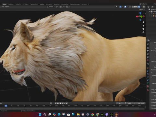Click the End frame field
The height and width of the screenshot is (117, 156).
[141, 103]
